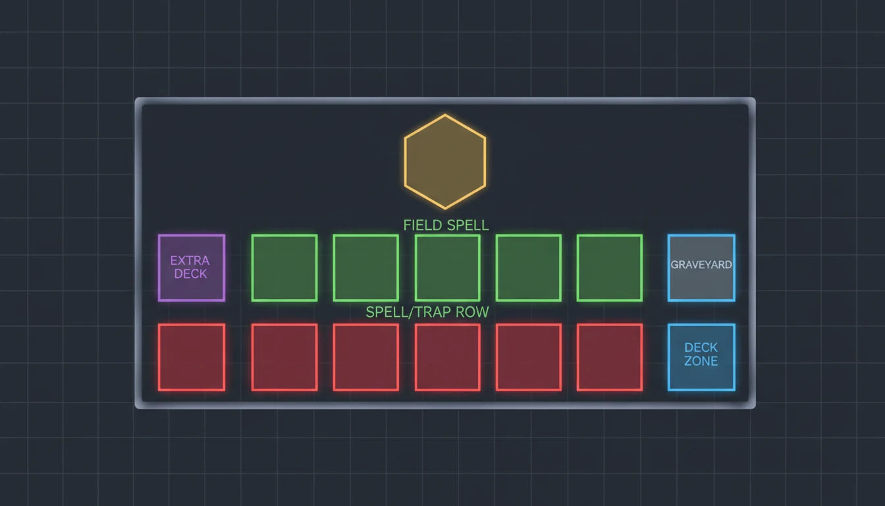Select the center green monster zone
Viewport: 885px width, 506px height.
(x=446, y=266)
